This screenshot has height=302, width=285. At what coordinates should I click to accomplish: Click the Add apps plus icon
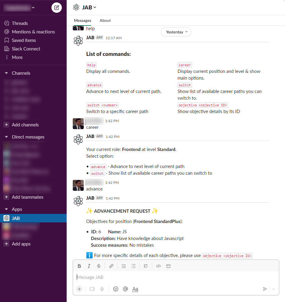[x=6, y=244]
